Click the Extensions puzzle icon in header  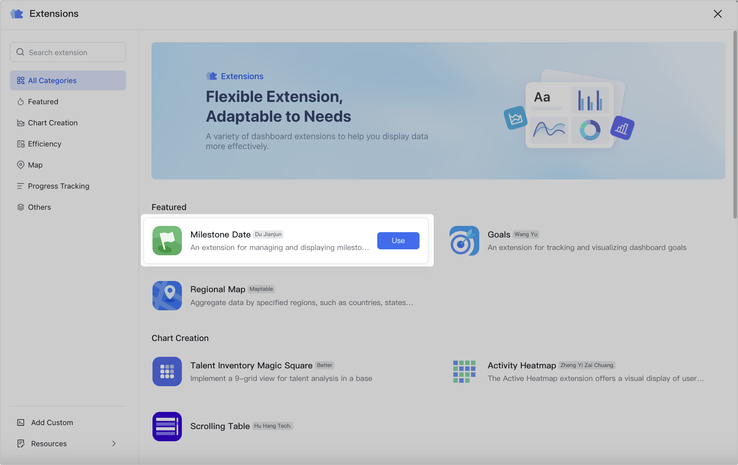point(17,14)
